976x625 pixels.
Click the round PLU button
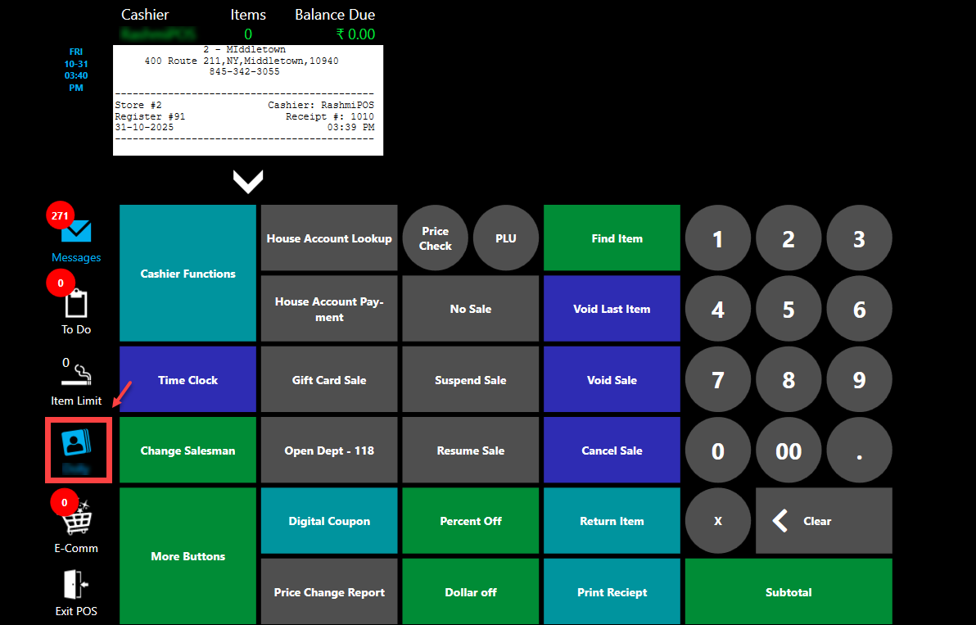click(x=506, y=238)
